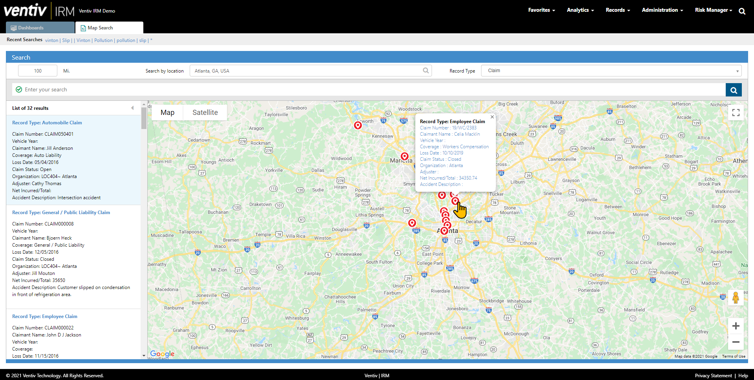Viewport: 754px width, 380px height.
Task: Click the marker on the Atlanta city label
Action: click(444, 231)
